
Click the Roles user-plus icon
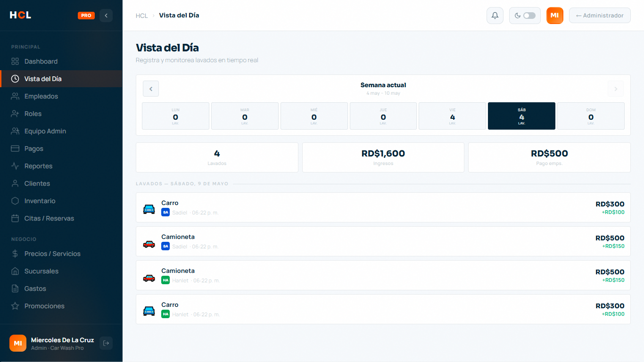[15, 114]
